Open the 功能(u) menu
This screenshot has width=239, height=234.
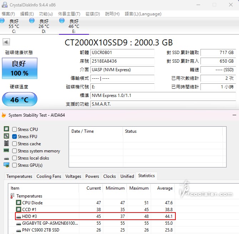[46, 14]
